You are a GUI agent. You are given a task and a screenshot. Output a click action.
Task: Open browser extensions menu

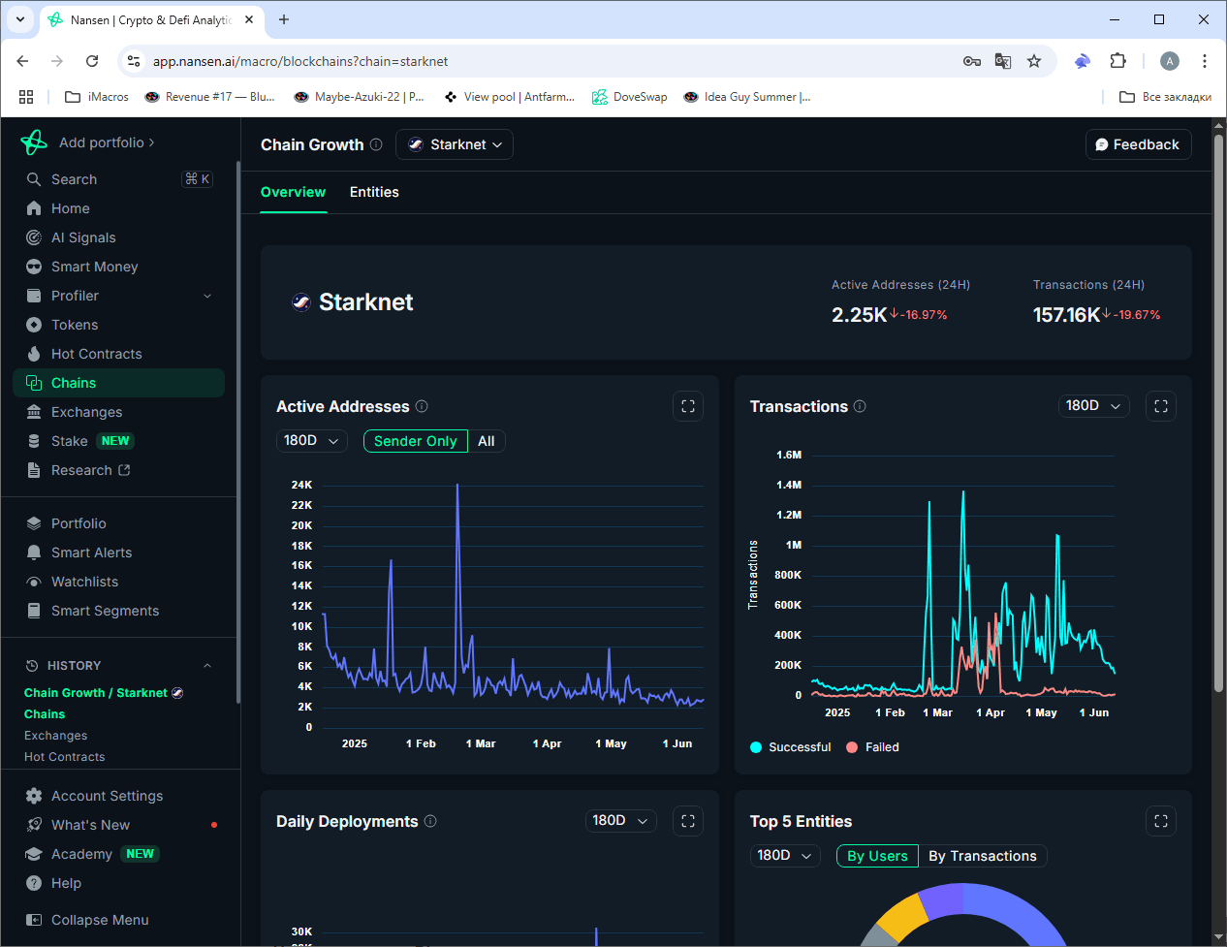1117,61
